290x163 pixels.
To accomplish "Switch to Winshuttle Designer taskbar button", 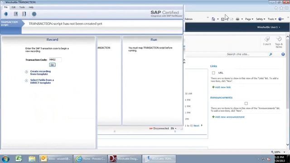I will pyautogui.click(x=125, y=159).
